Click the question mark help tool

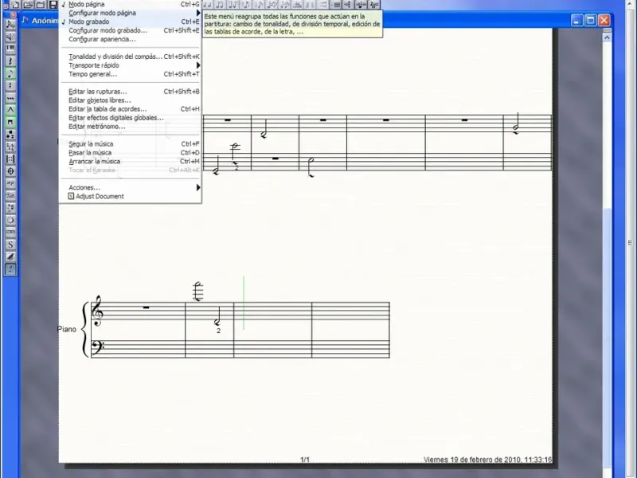(10, 269)
